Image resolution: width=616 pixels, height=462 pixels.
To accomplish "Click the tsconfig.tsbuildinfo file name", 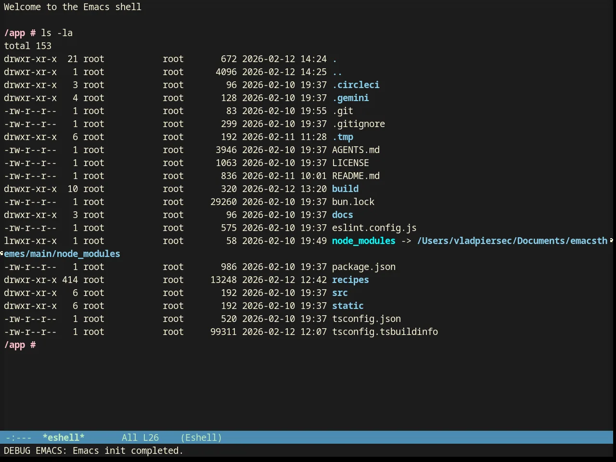I will point(385,332).
